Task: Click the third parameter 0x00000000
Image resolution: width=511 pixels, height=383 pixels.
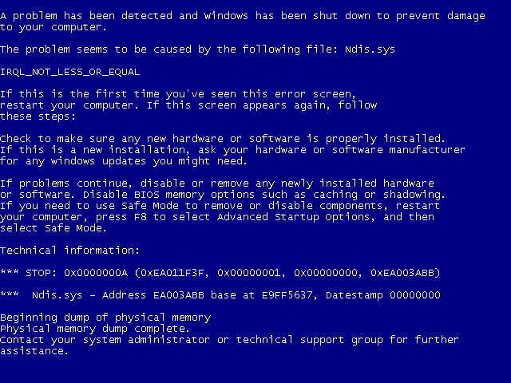Action: (327, 273)
